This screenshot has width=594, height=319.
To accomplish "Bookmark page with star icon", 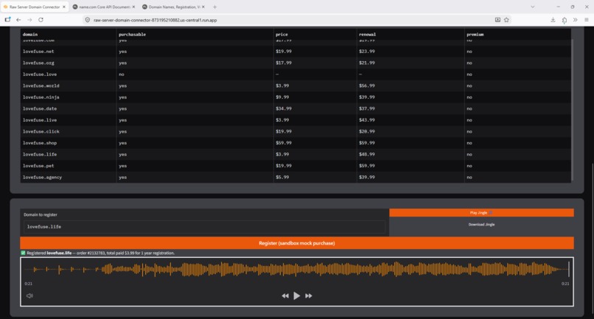I will pos(506,20).
